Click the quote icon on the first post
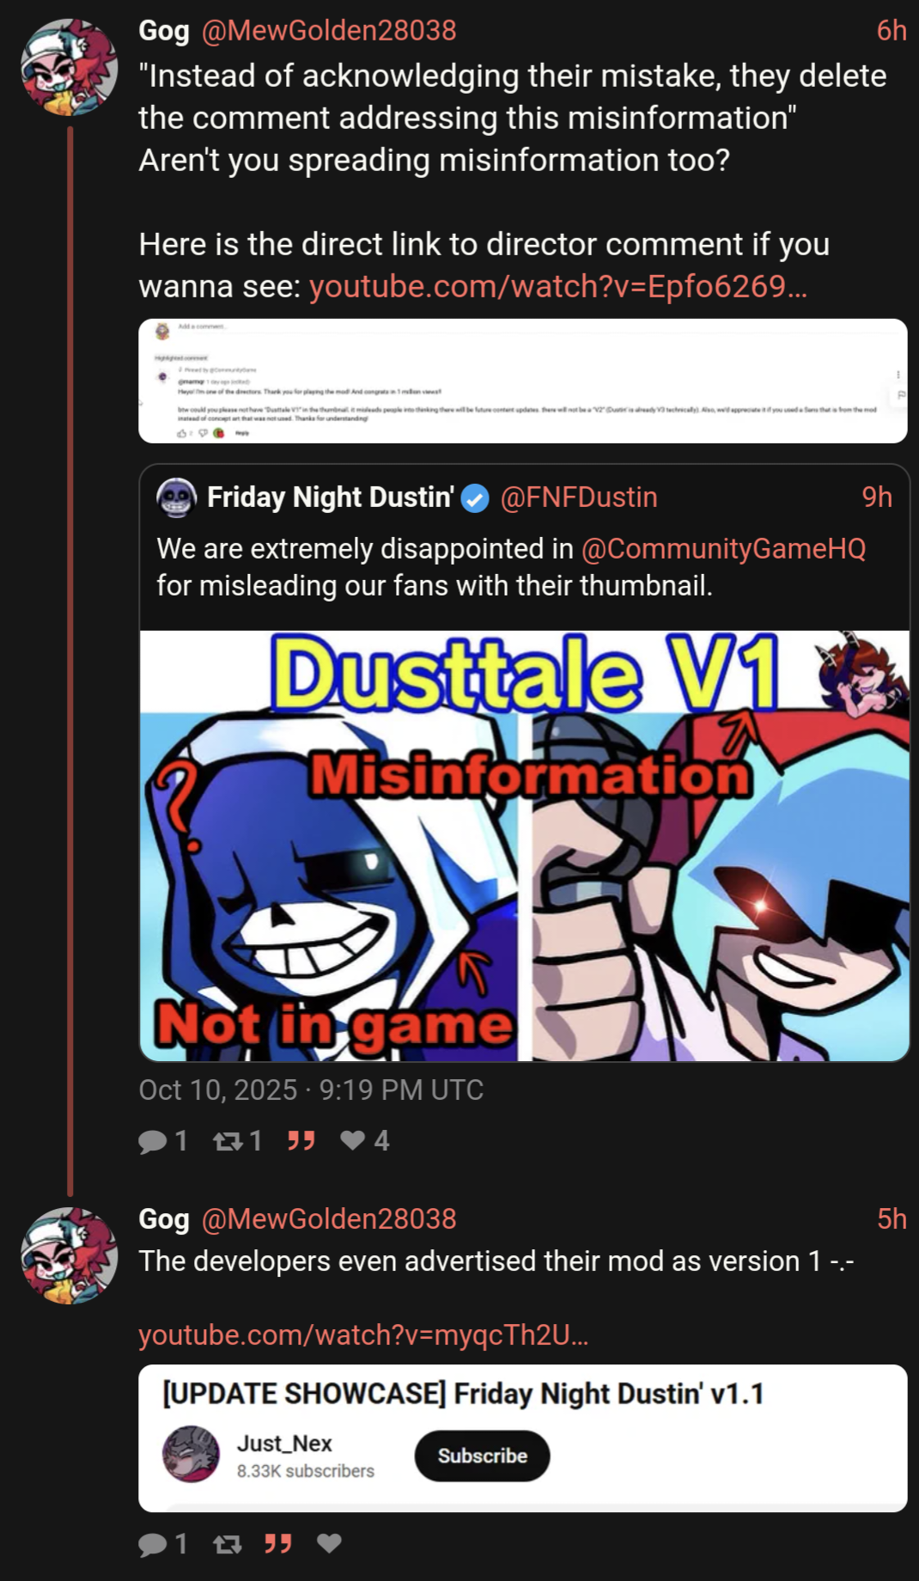The height and width of the screenshot is (1581, 919). click(301, 1140)
